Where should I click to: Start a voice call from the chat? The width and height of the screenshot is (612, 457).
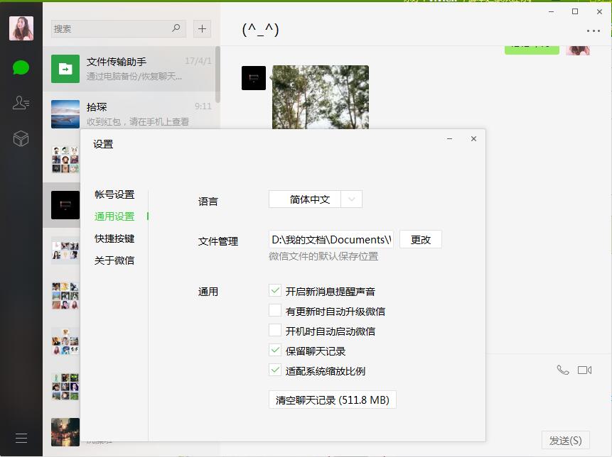(563, 369)
